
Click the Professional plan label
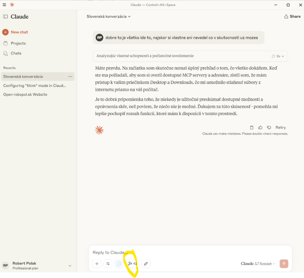coord(25,268)
